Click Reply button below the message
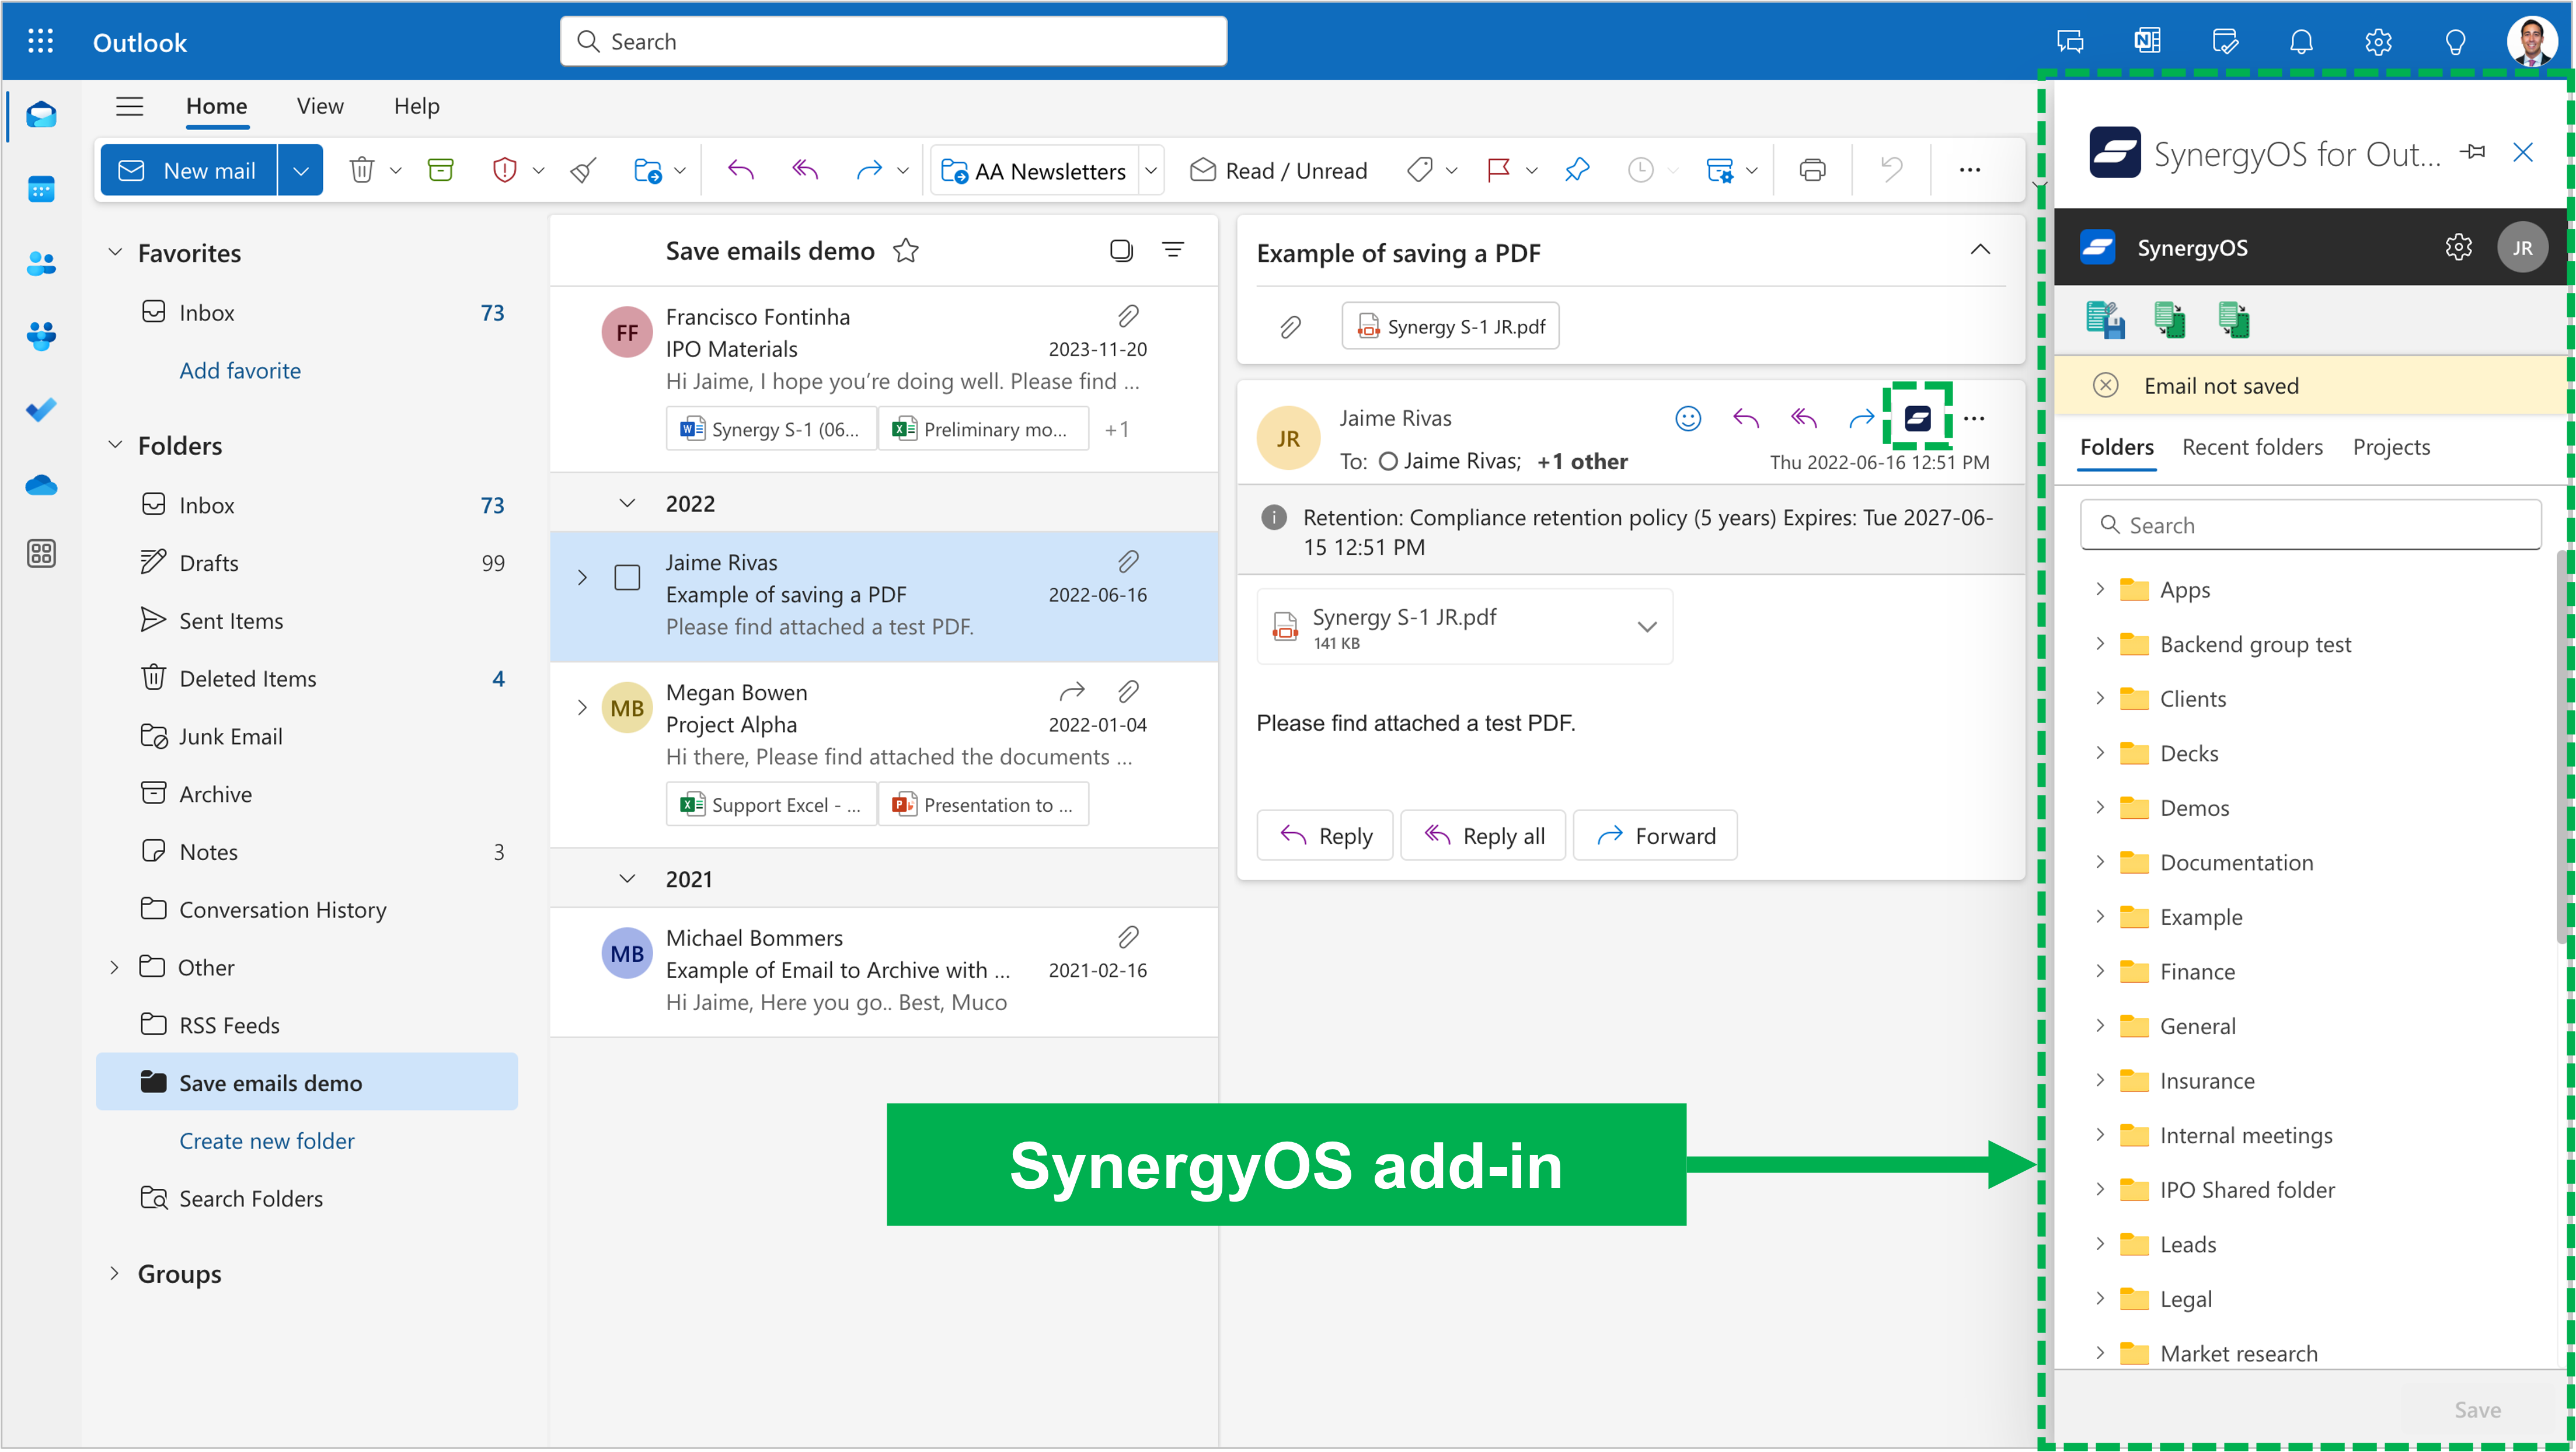Image resolution: width=2576 pixels, height=1452 pixels. coord(1325,835)
